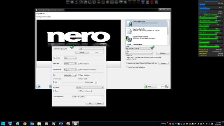Enable the Super Resolution checkbox
The width and height of the screenshot is (224, 126).
pos(79,75)
